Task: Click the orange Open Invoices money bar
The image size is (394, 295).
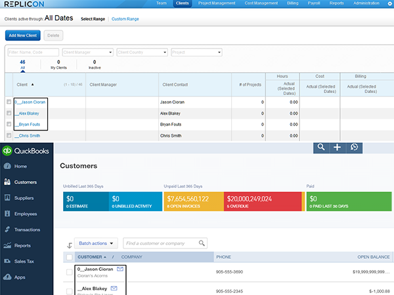Action: point(194,201)
